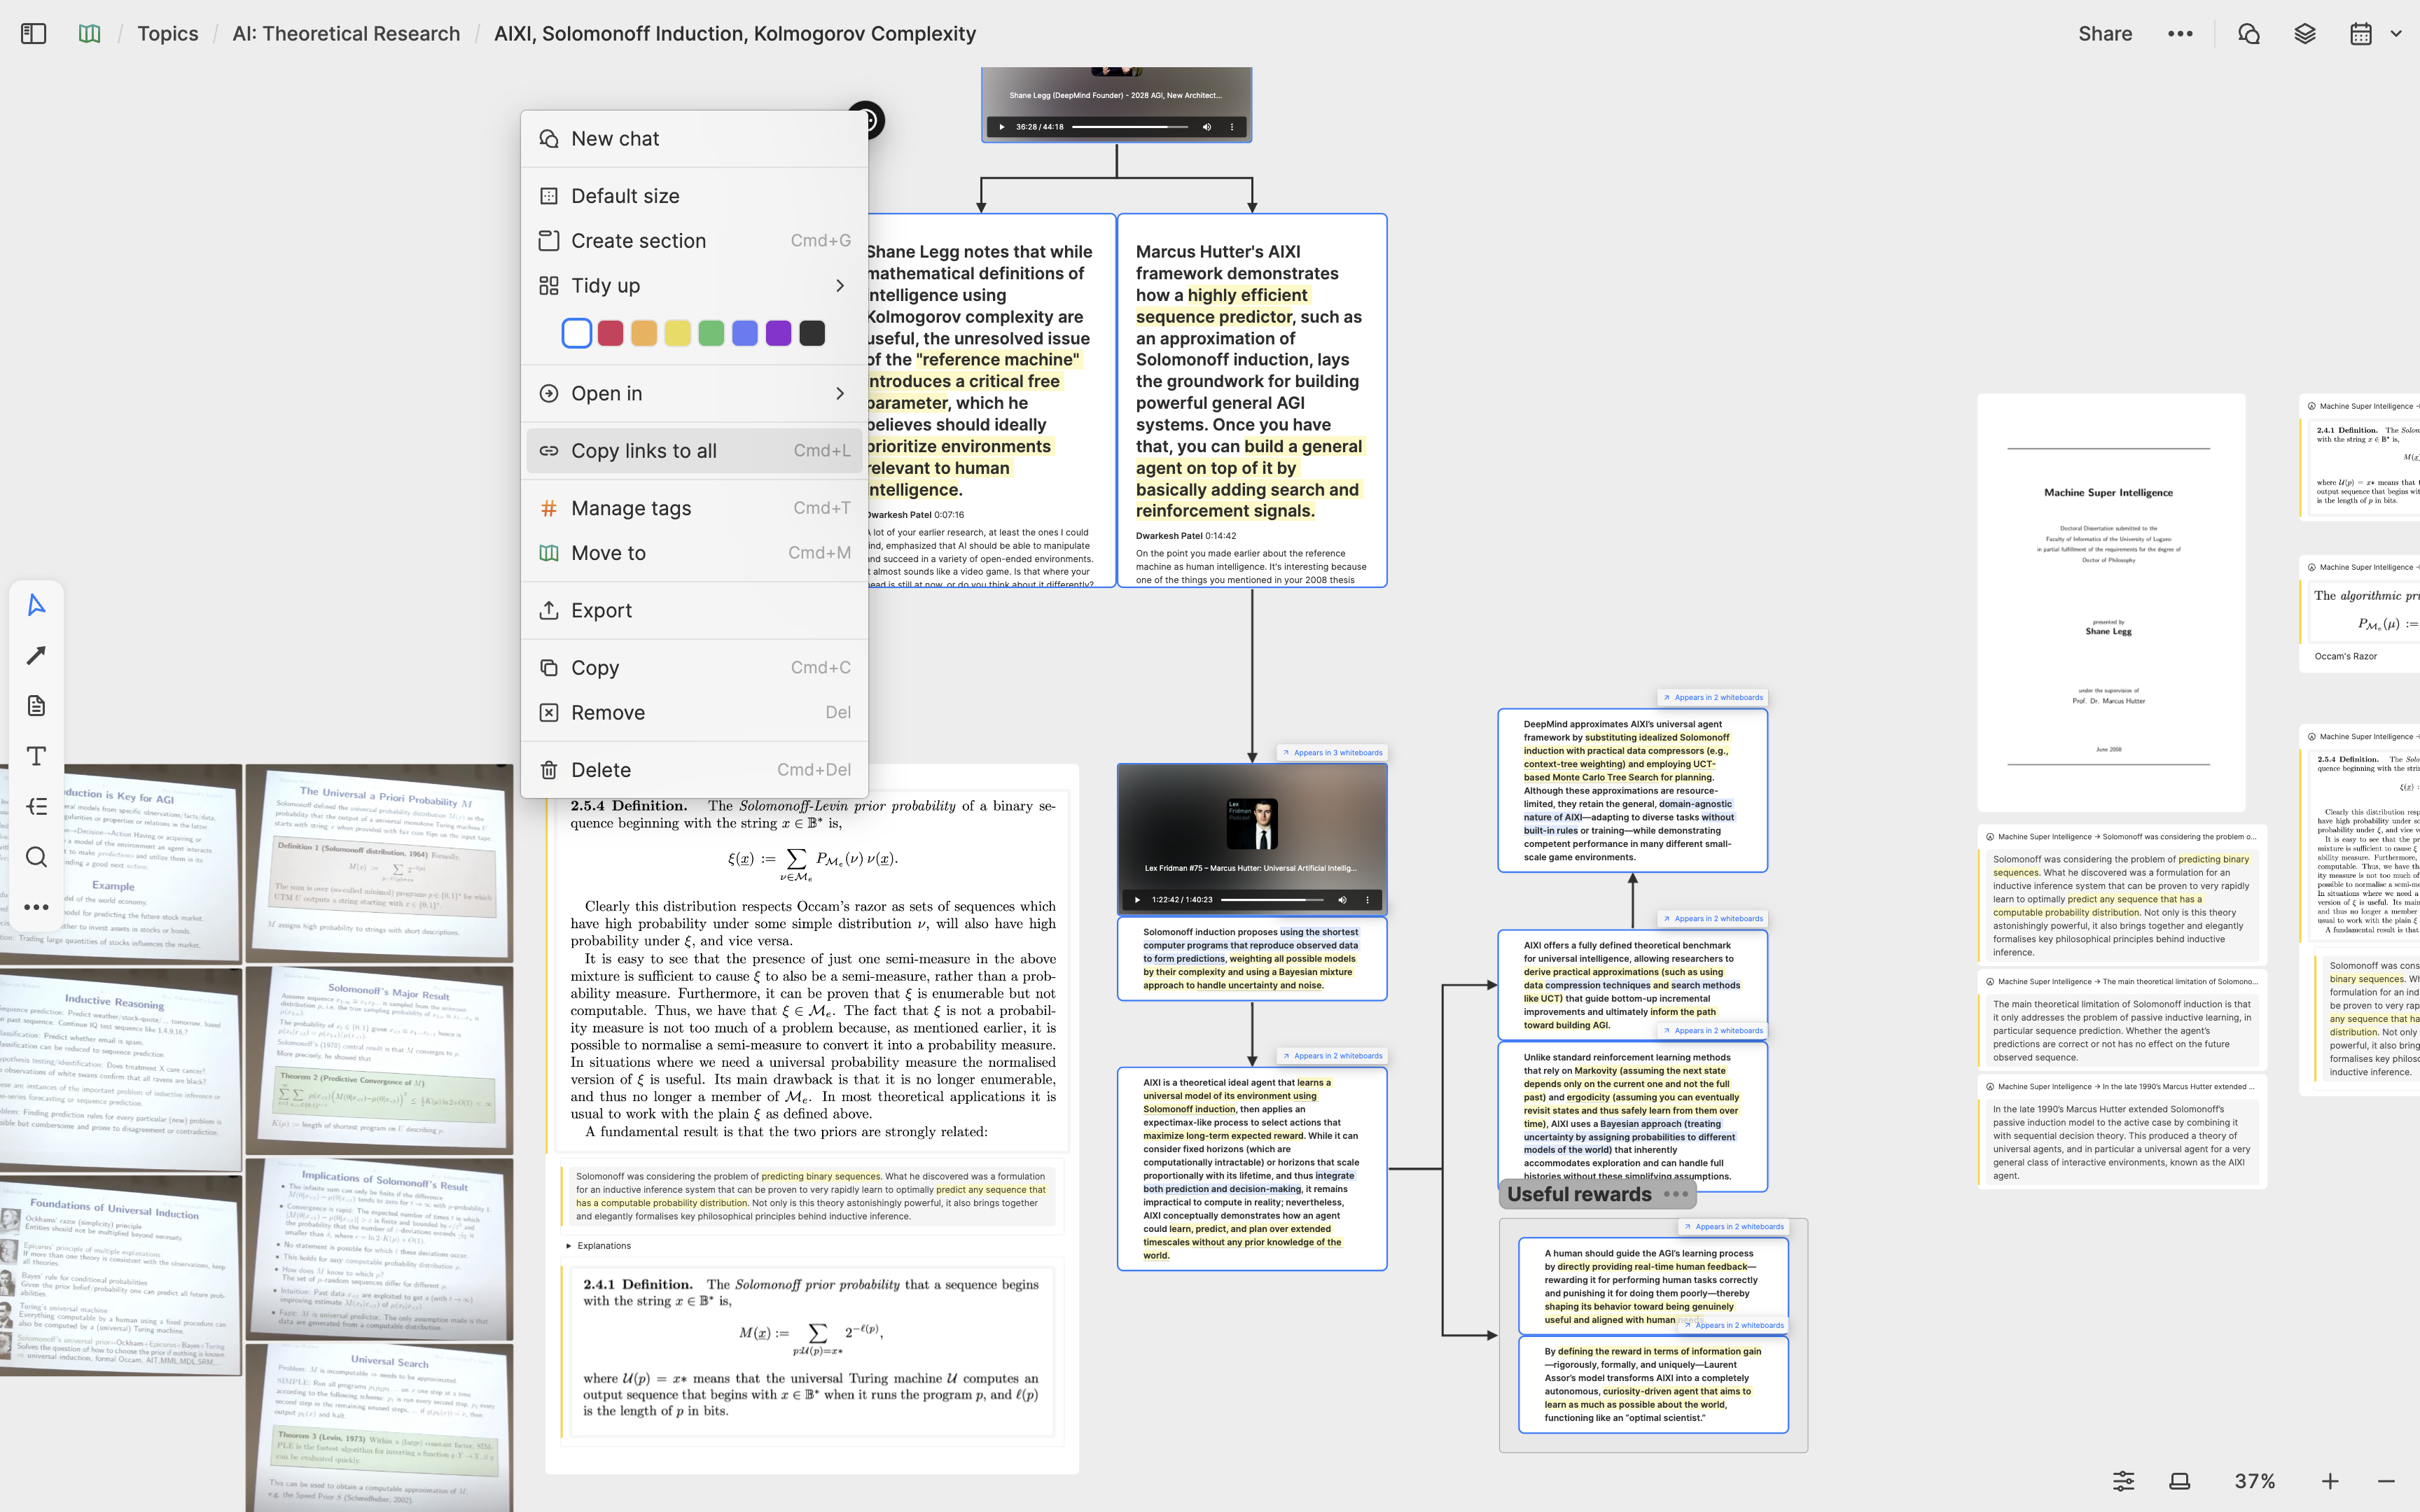The height and width of the screenshot is (1512, 2420).
Task: Expand the Explanations disclosure triangle
Action: click(569, 1246)
